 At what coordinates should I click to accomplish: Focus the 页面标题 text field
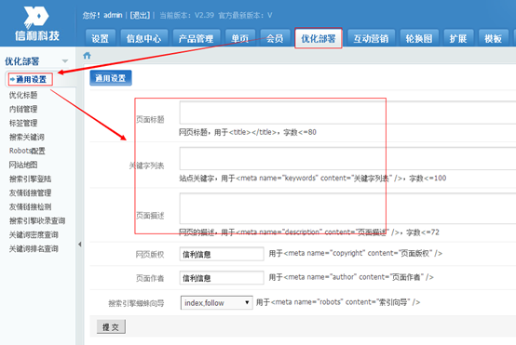click(347, 113)
